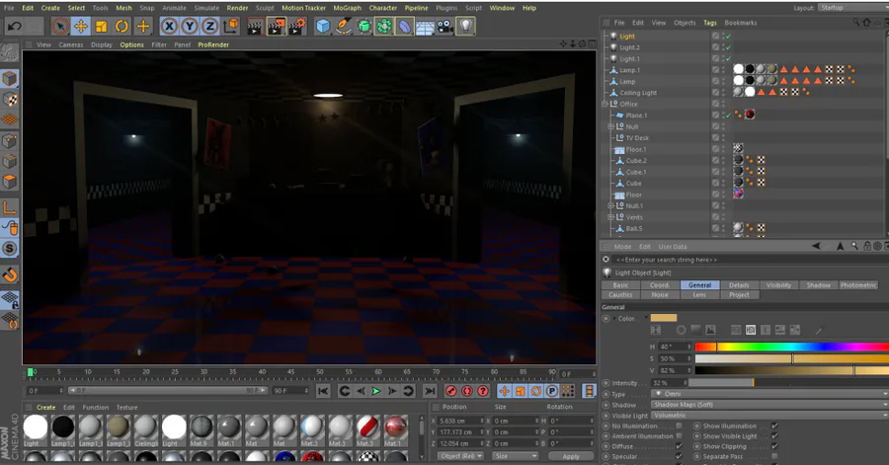Click the Apply button in Coordinates
Image resolution: width=889 pixels, height=465 pixels.
tap(571, 456)
